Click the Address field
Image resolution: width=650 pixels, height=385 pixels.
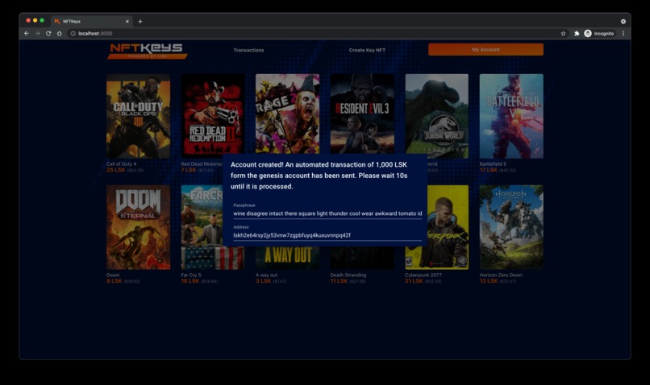pos(327,235)
